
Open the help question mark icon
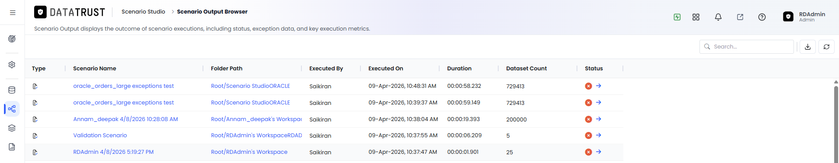click(x=762, y=17)
